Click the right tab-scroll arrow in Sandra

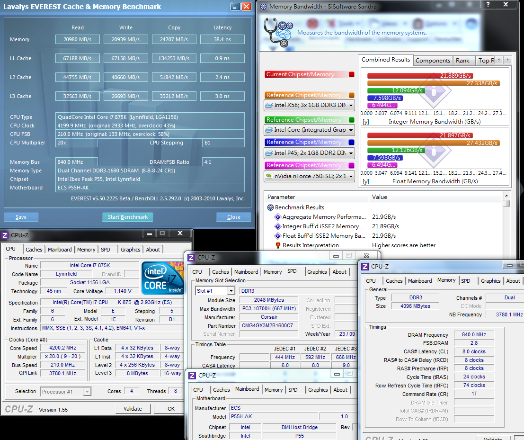pyautogui.click(x=507, y=60)
